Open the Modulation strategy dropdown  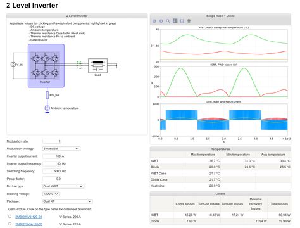click(61, 149)
